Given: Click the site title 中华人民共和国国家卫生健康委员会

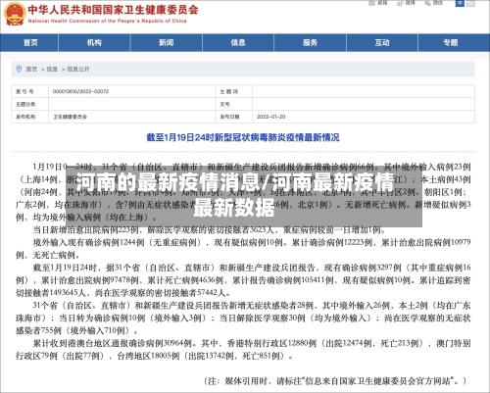Looking at the screenshot, I should tap(113, 10).
